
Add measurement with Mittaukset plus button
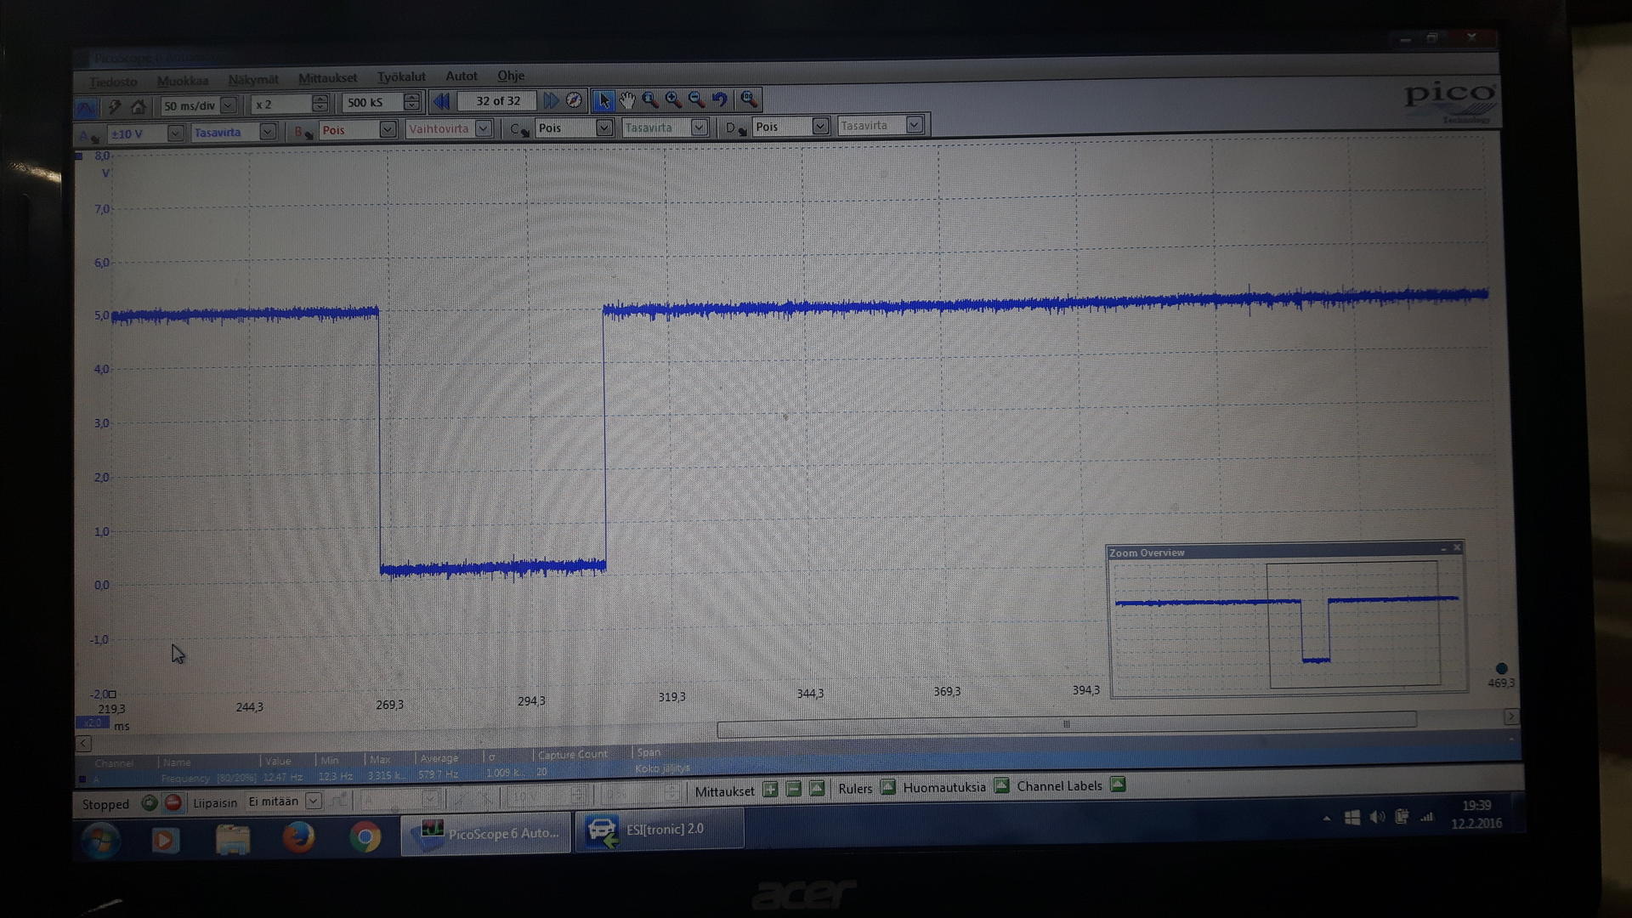[770, 790]
